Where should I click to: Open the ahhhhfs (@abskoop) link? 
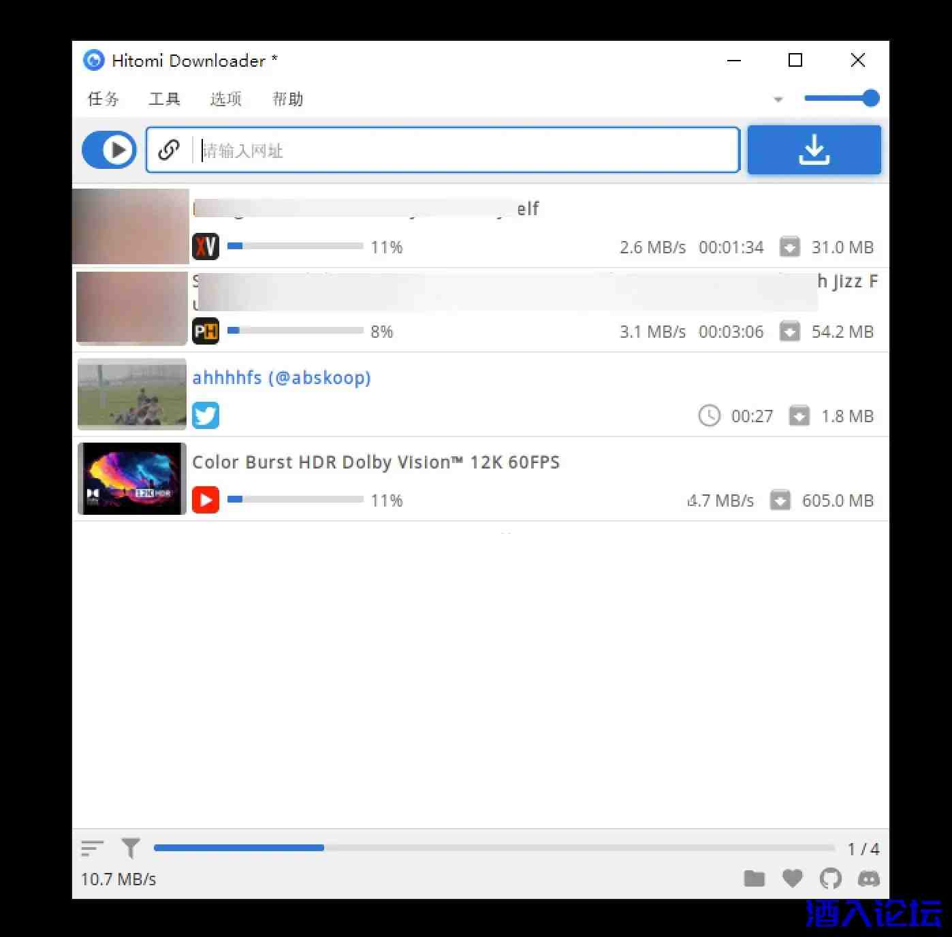(x=281, y=378)
